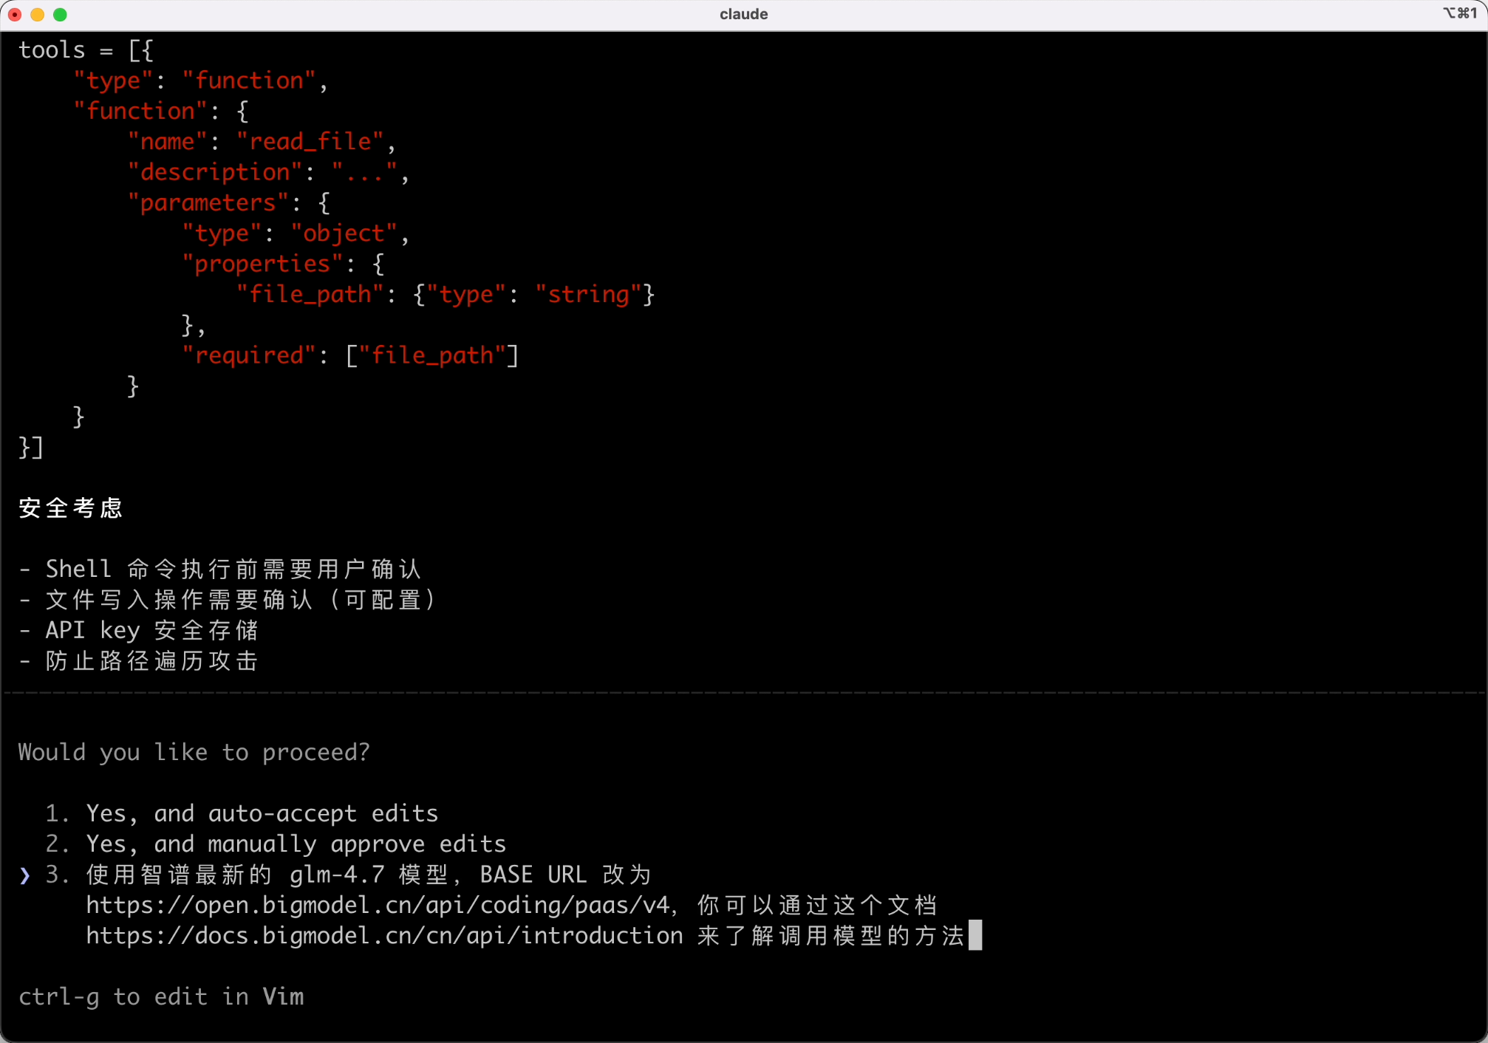This screenshot has height=1043, width=1488.
Task: Click the claude window title
Action: click(x=743, y=14)
